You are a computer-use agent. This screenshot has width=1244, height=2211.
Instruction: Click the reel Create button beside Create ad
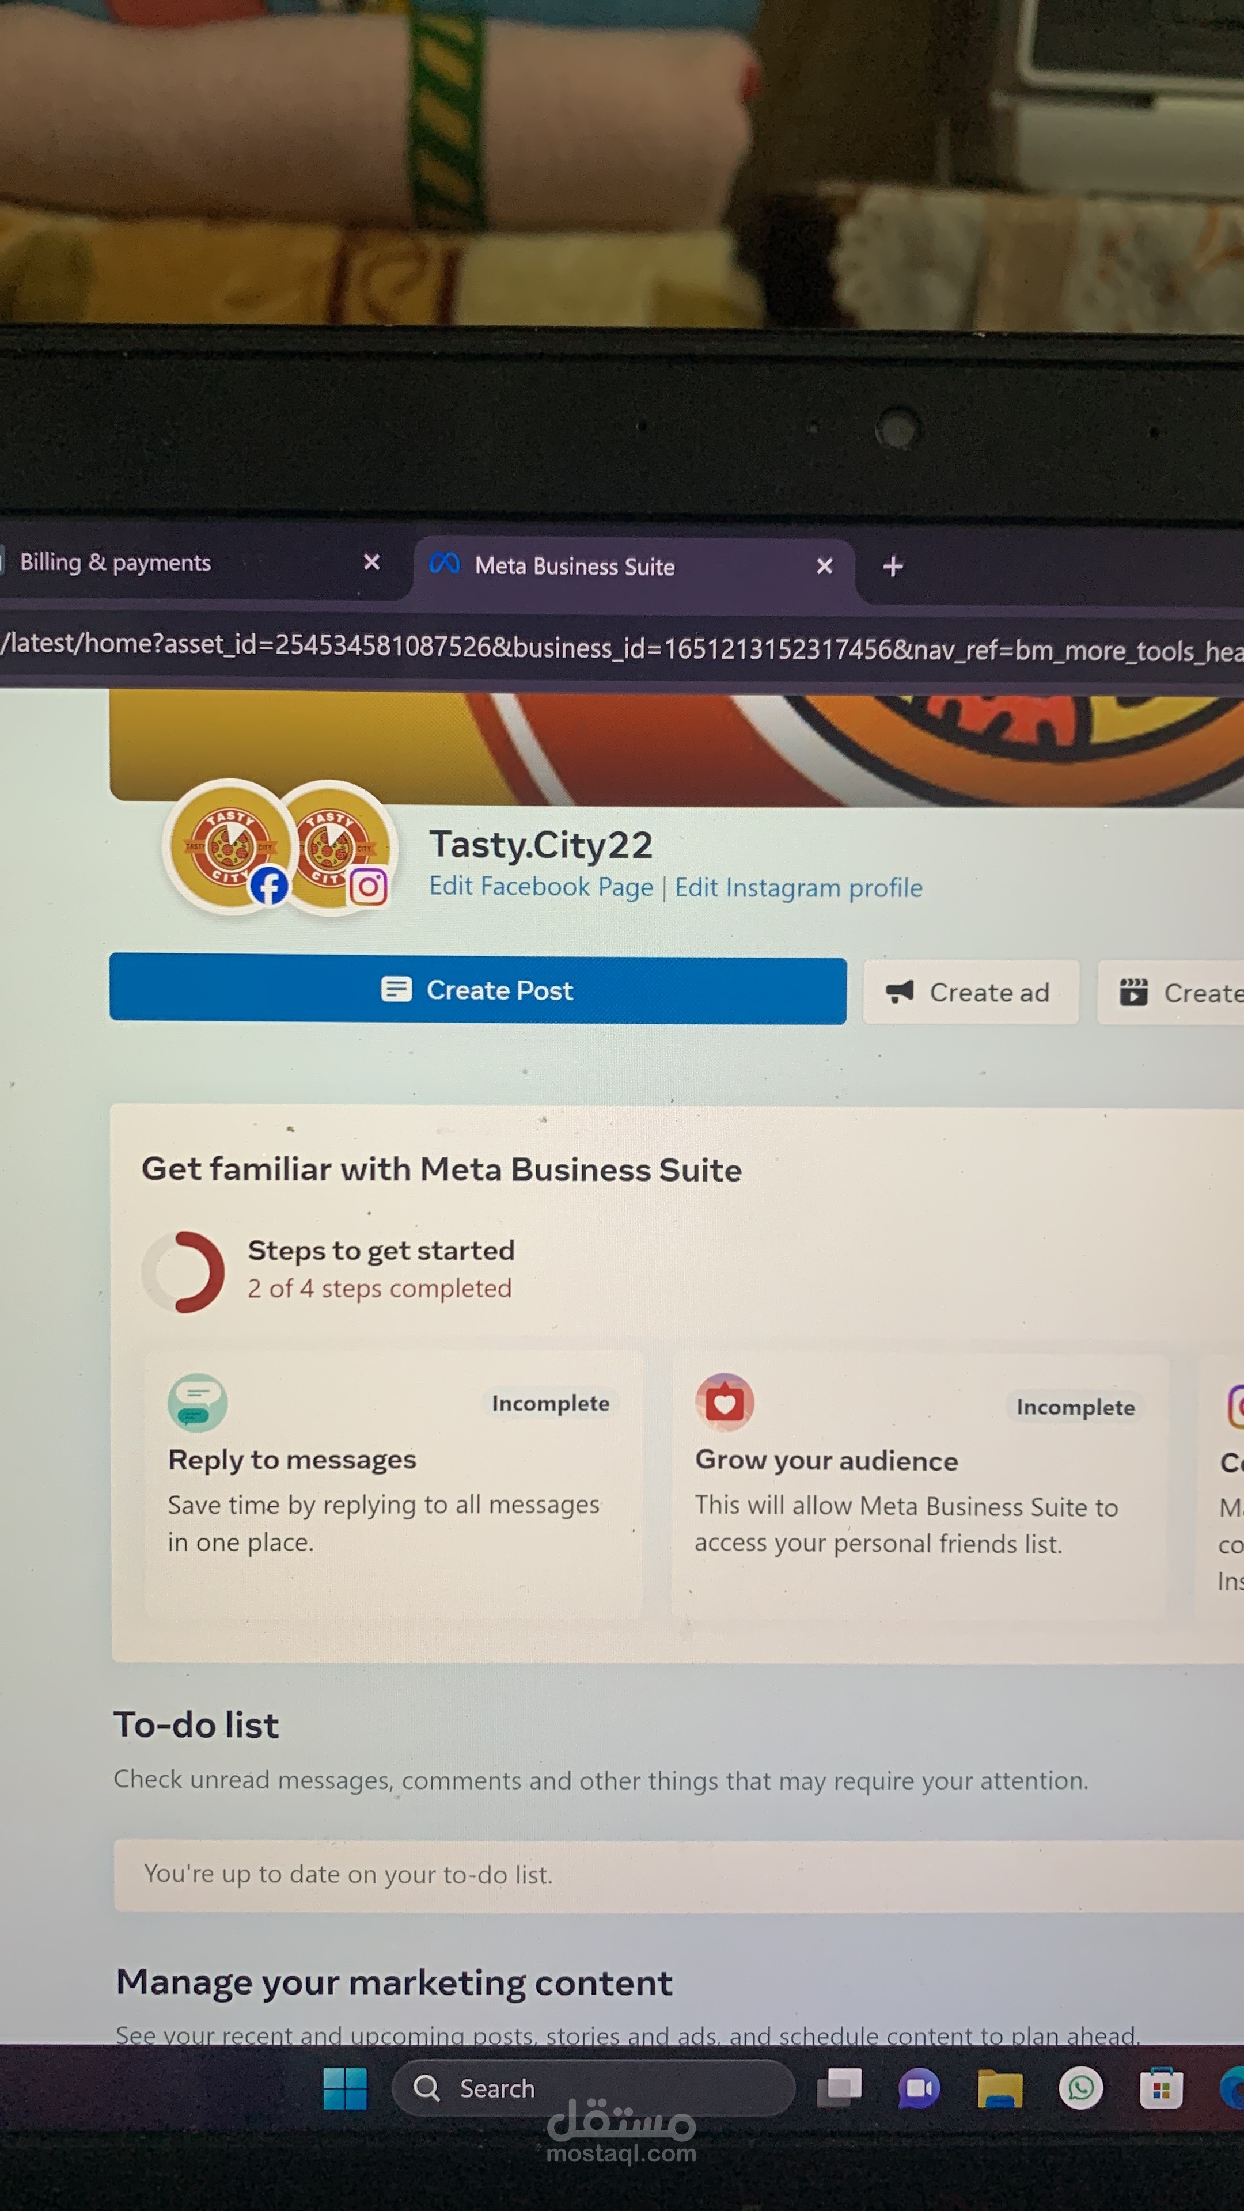coord(1171,994)
